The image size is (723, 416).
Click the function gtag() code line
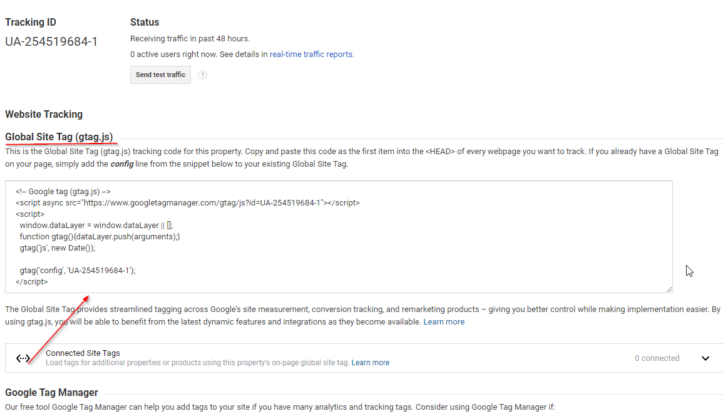pos(100,237)
